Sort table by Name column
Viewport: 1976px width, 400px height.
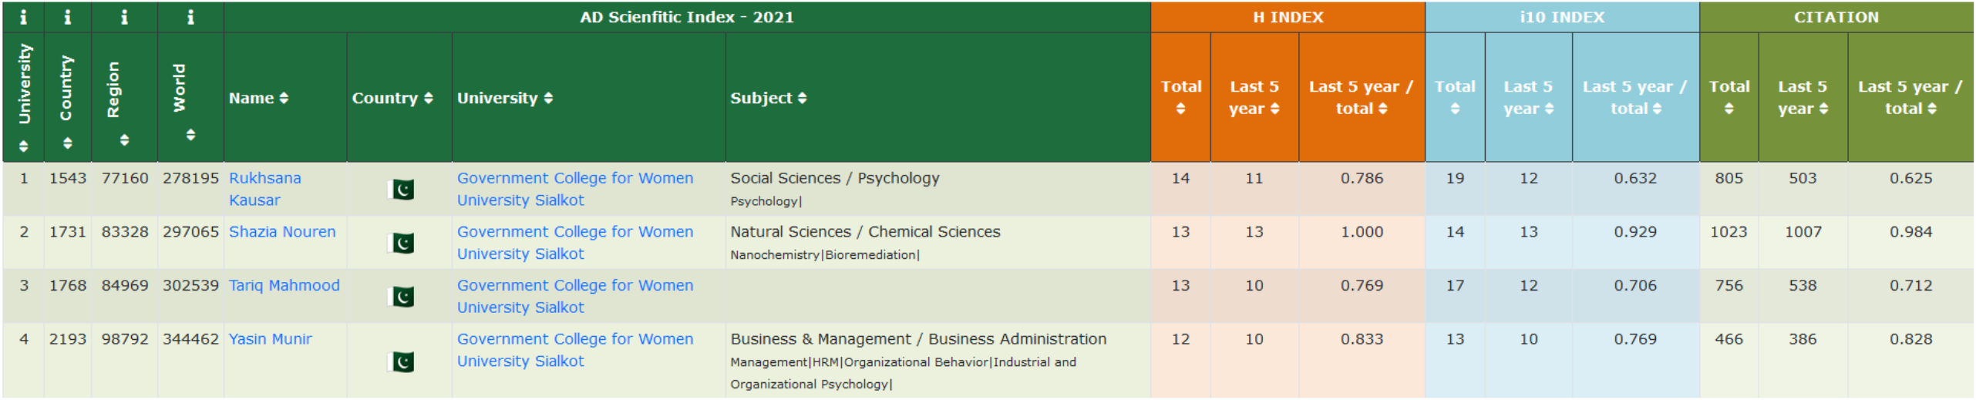(258, 99)
